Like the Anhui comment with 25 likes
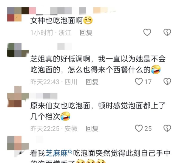The image size is (179, 163). coord(139,128)
